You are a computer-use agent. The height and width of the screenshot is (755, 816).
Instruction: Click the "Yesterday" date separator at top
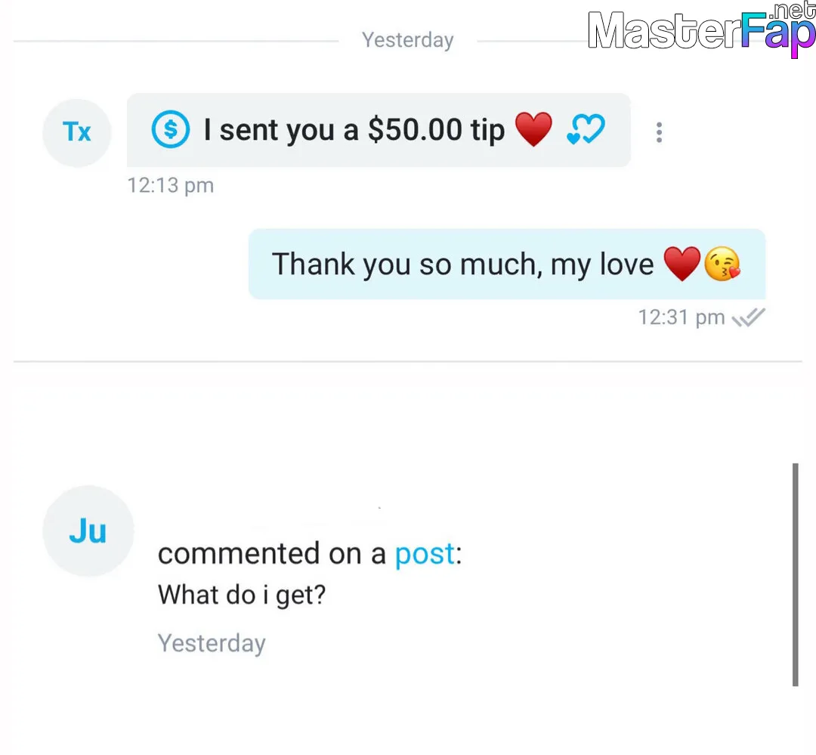pyautogui.click(x=408, y=40)
